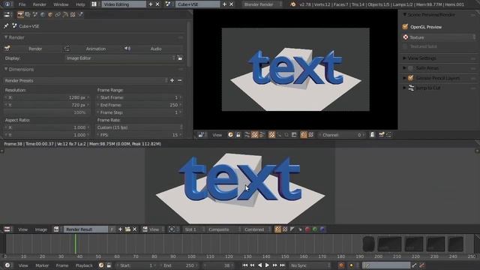Toggle the Textured Solid checkbox

pyautogui.click(x=405, y=46)
